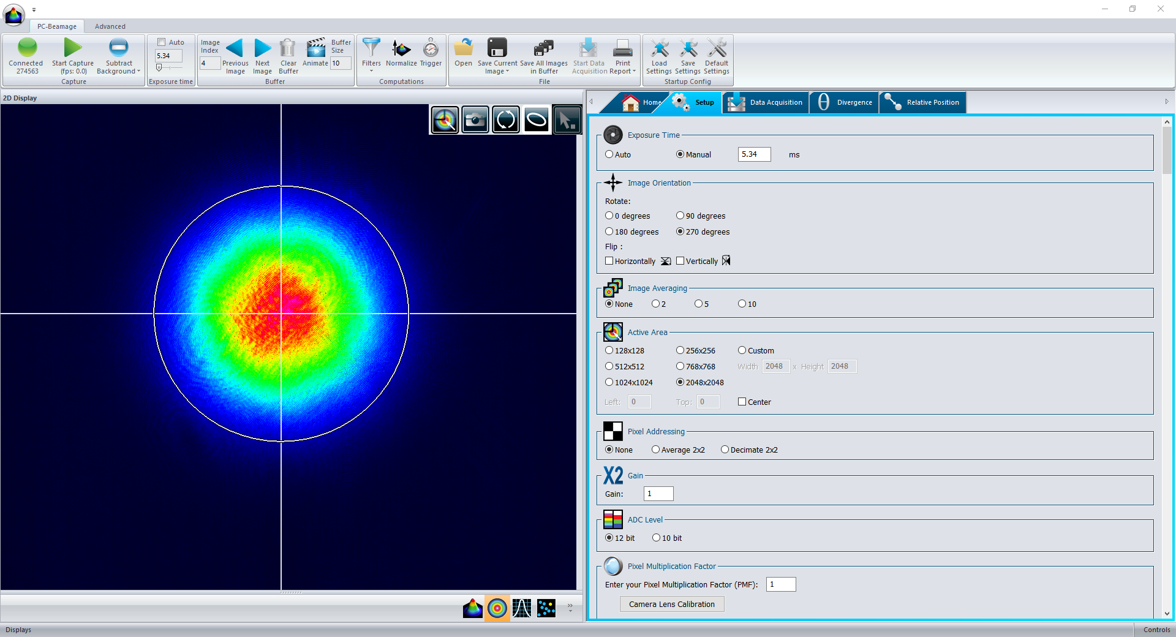Click the Start Capture play icon
1176x637 pixels.
coord(72,48)
